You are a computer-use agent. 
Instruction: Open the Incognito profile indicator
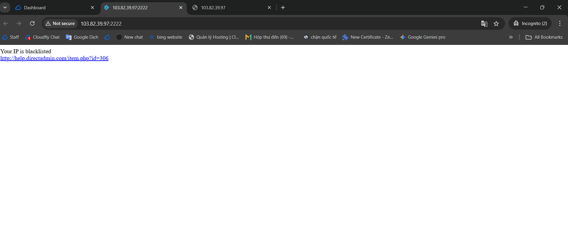(x=530, y=23)
